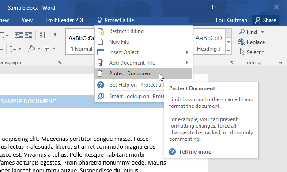The width and height of the screenshot is (287, 172).
Task: Click the Tell Me lightbulb icon
Action: pyautogui.click(x=99, y=20)
